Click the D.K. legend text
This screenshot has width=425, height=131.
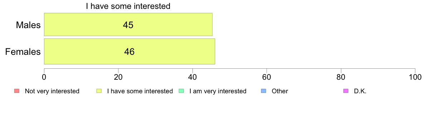[360, 91]
